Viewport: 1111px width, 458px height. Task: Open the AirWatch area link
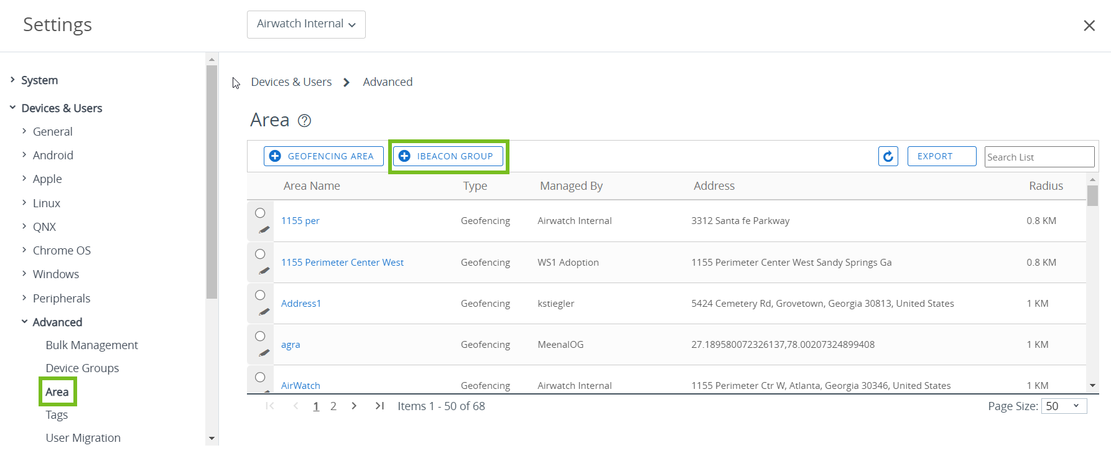(300, 386)
